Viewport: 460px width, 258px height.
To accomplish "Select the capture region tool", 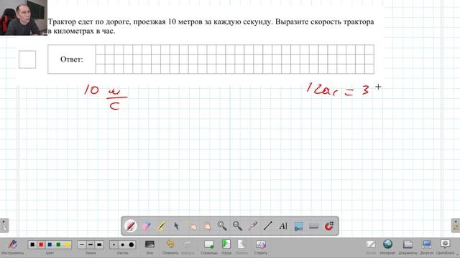I will coord(298,226).
